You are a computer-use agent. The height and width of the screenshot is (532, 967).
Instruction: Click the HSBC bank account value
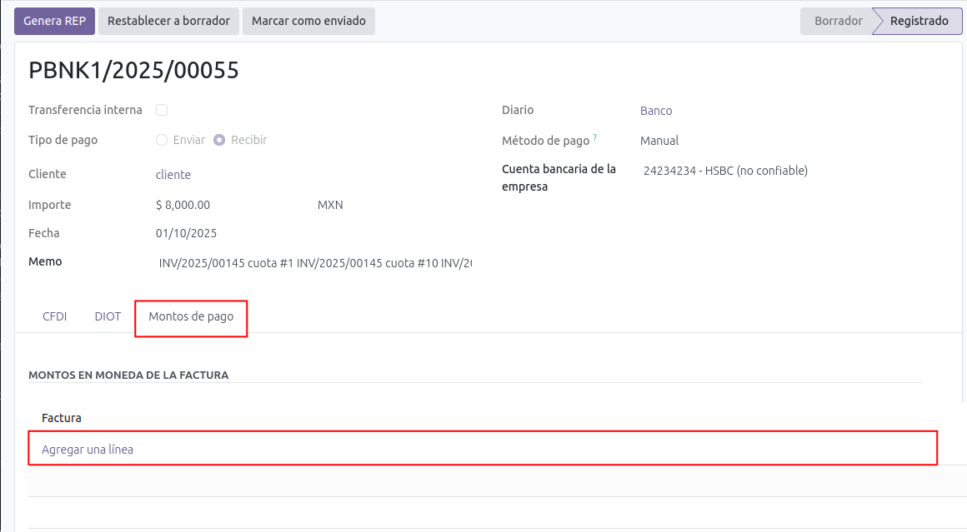tap(725, 171)
